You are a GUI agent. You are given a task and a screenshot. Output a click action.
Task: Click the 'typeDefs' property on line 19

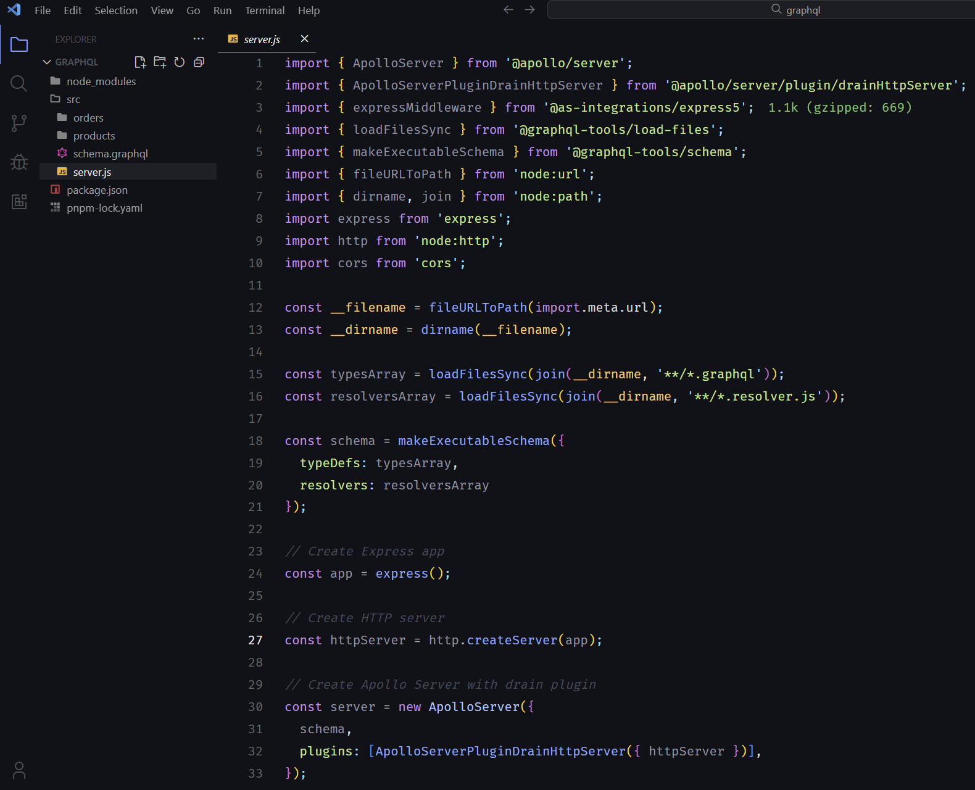pos(330,463)
